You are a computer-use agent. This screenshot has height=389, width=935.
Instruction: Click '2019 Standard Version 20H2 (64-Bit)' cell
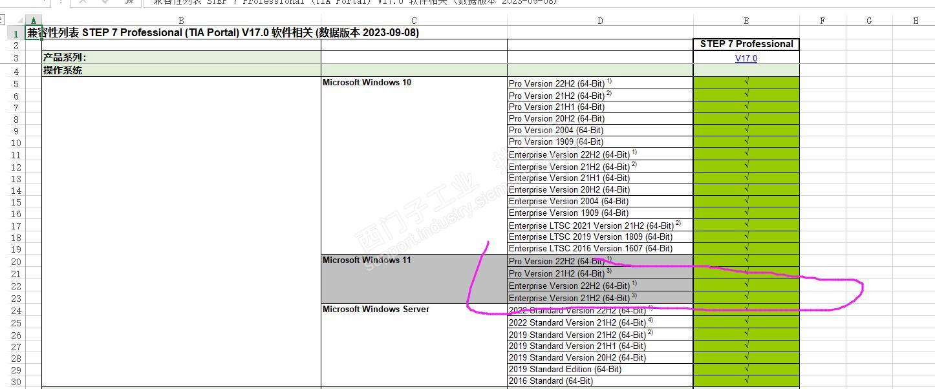(x=600, y=358)
